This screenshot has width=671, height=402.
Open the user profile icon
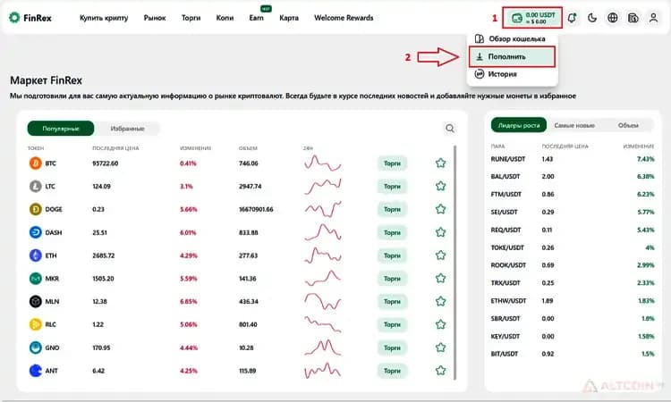tap(653, 18)
